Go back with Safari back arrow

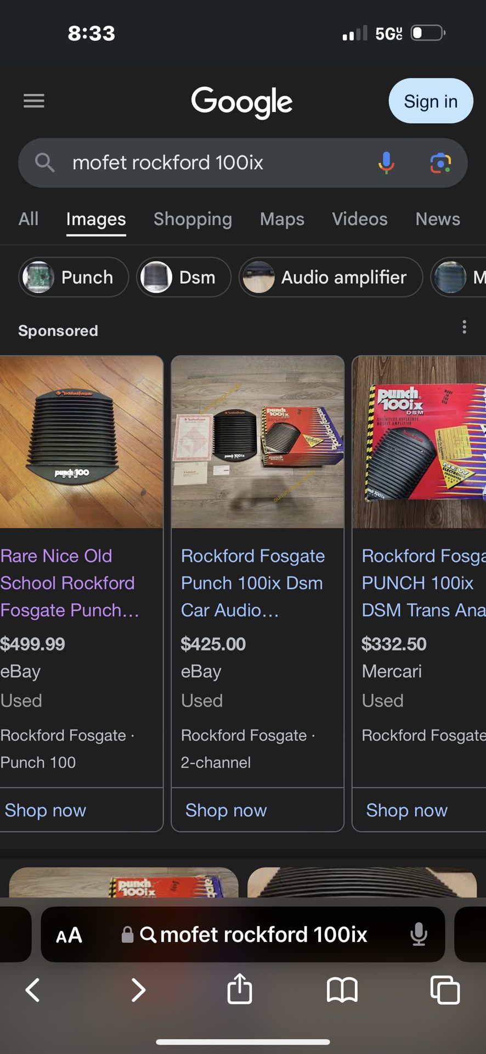(x=33, y=990)
